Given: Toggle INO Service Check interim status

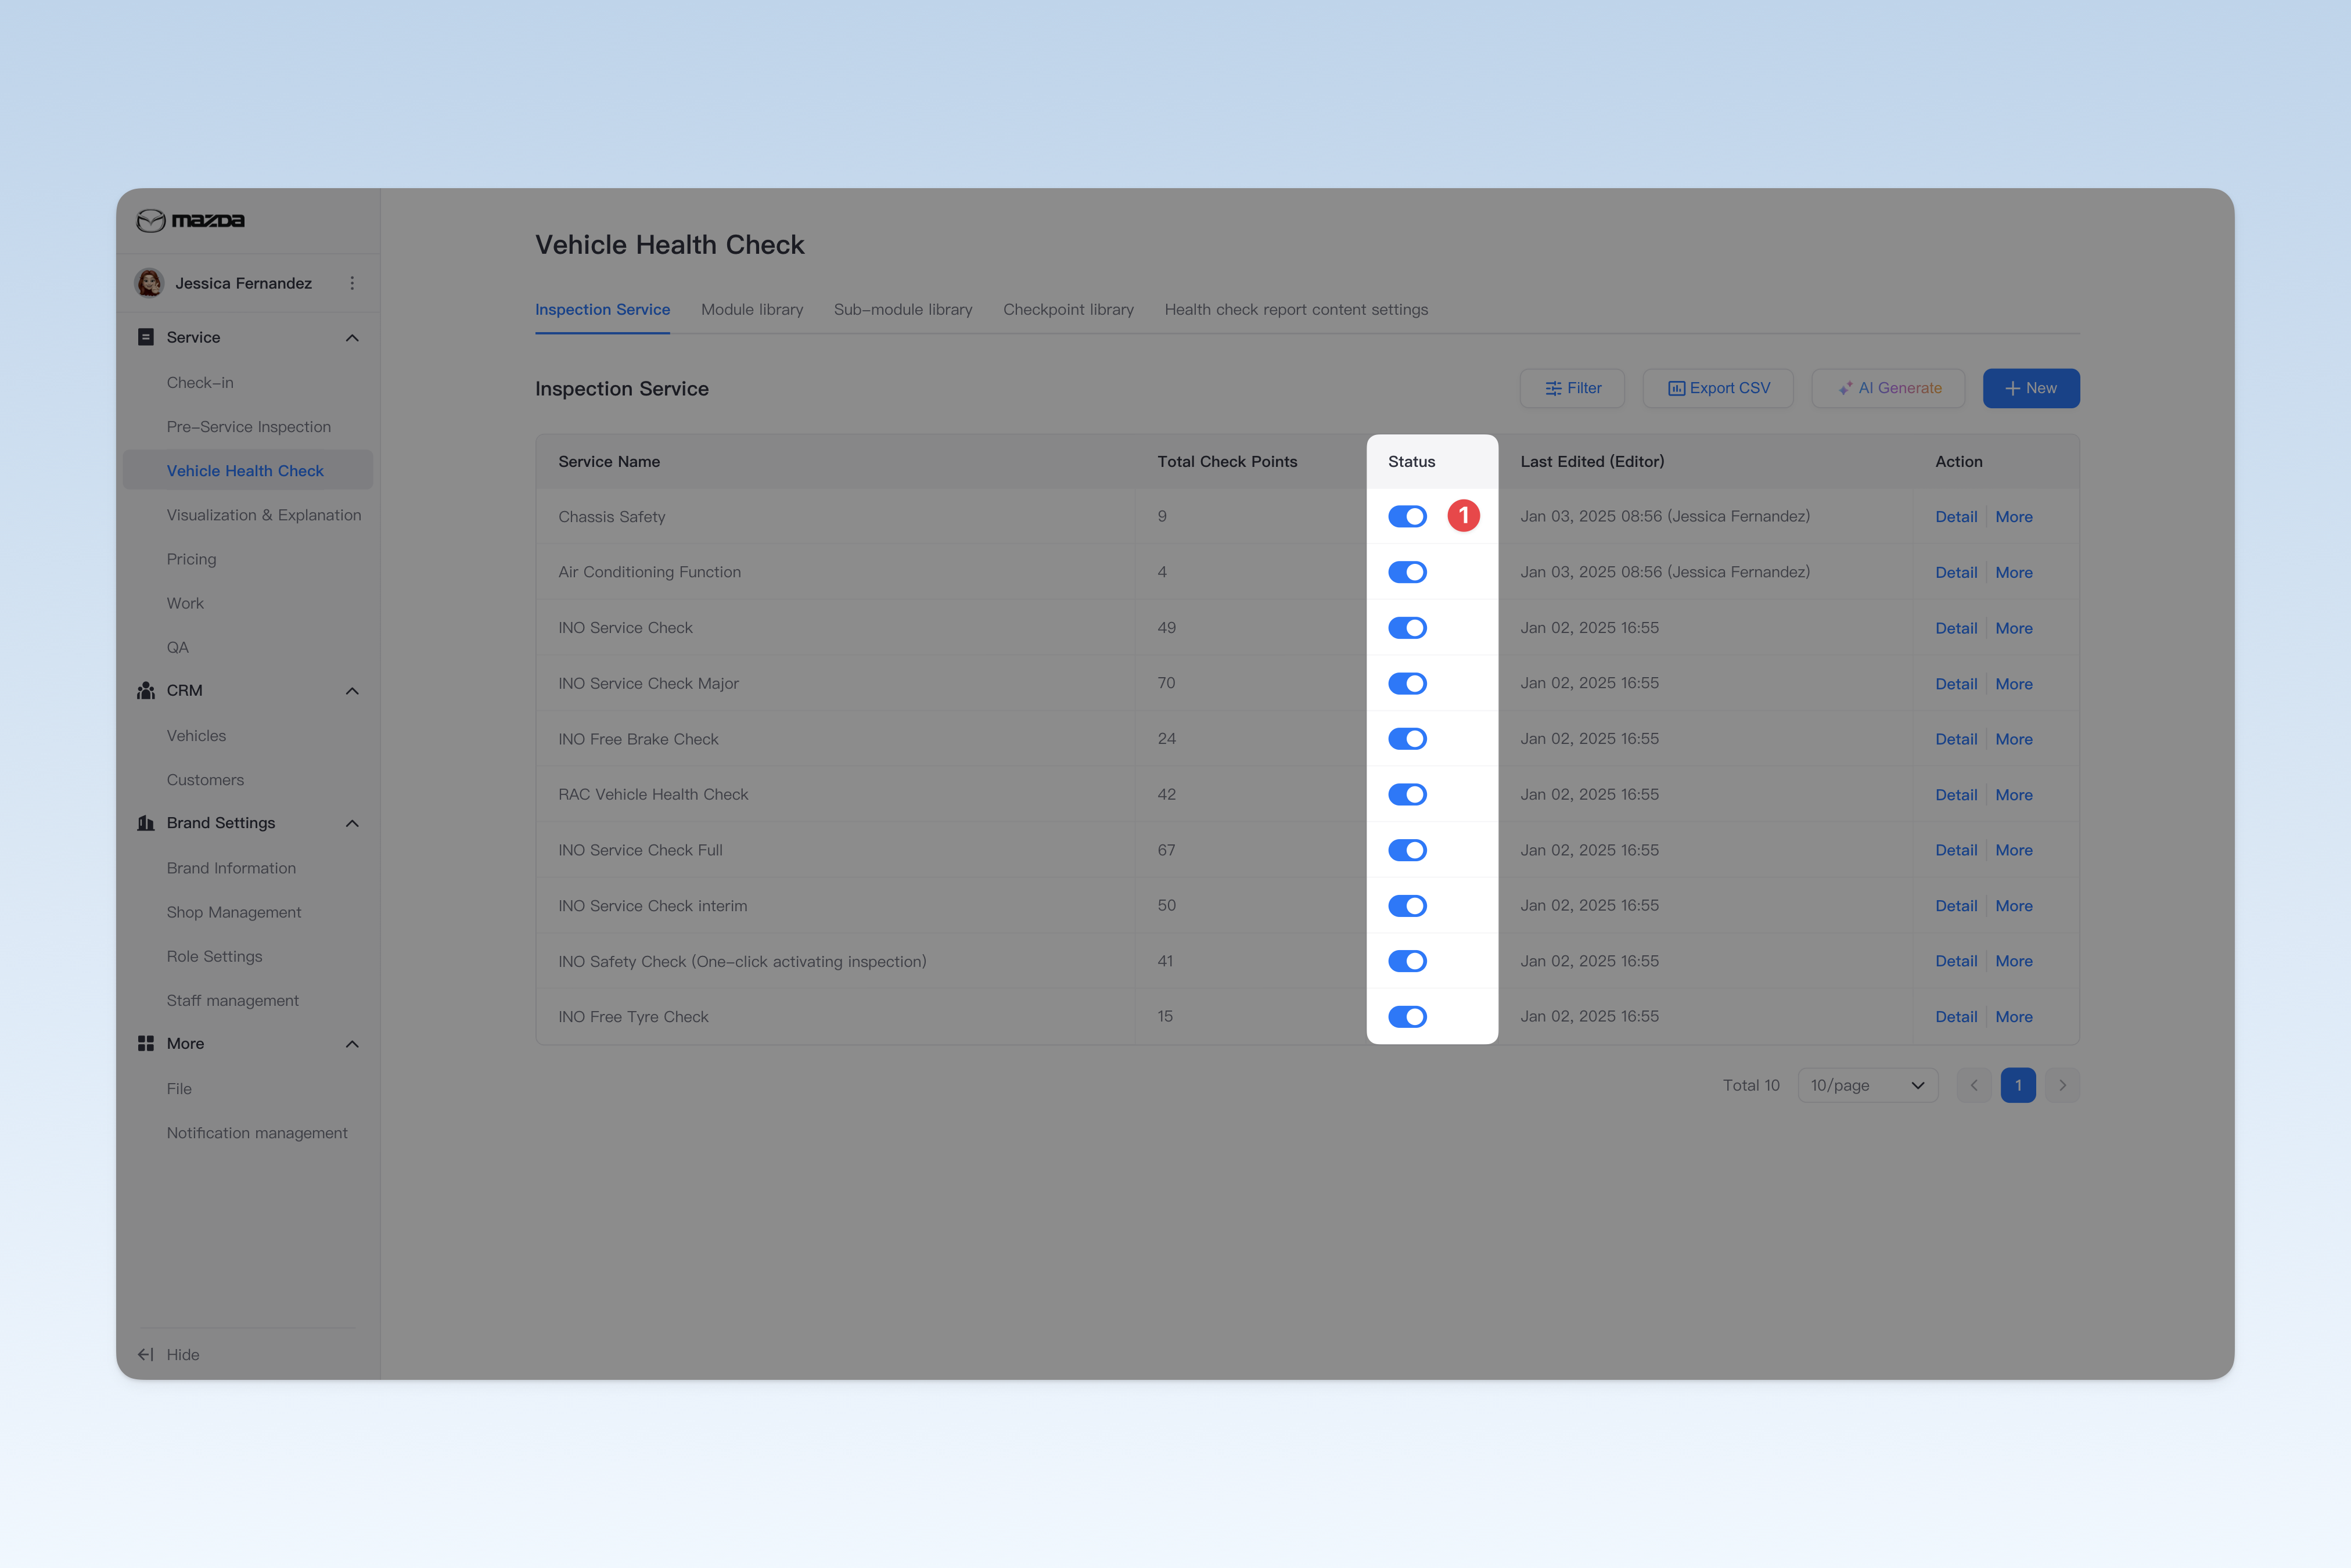Looking at the screenshot, I should (x=1407, y=905).
